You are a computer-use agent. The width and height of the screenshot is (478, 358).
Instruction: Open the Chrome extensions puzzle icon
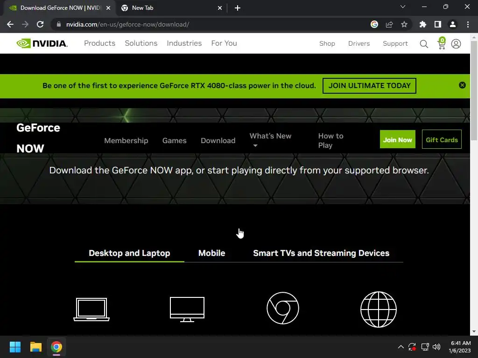click(422, 24)
